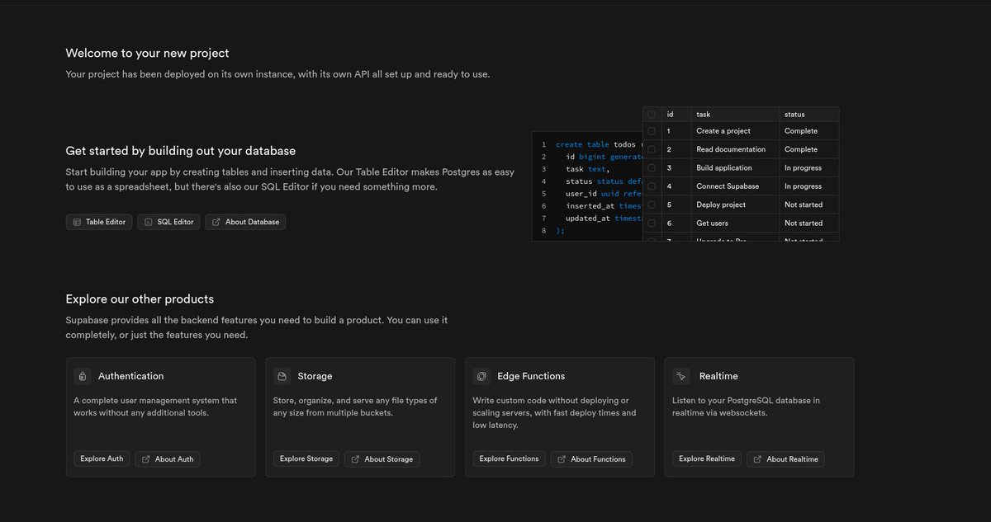Click the Explore Realtime button
This screenshot has width=991, height=522.
(x=706, y=459)
